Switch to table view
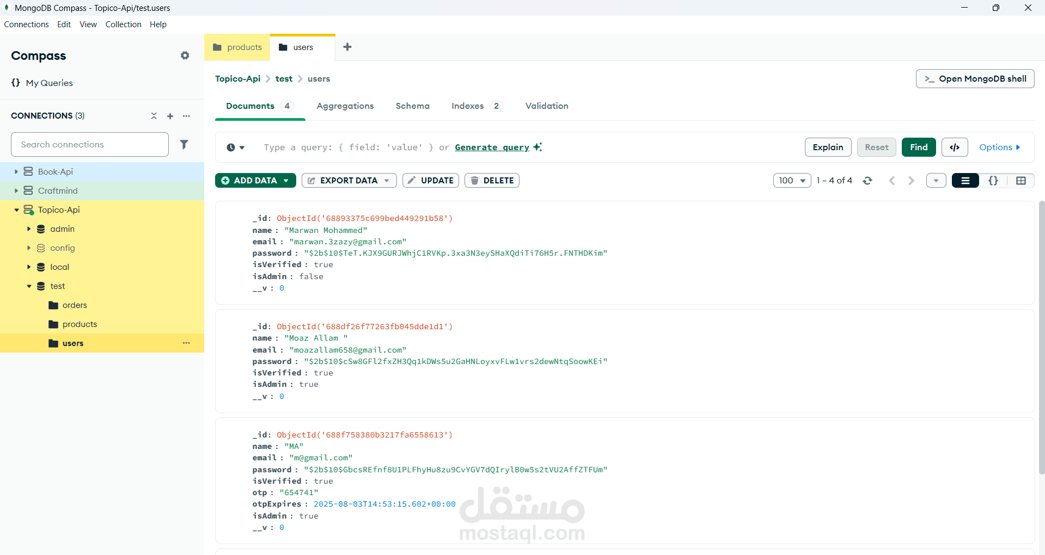Viewport: 1045px width, 555px height. [1021, 181]
